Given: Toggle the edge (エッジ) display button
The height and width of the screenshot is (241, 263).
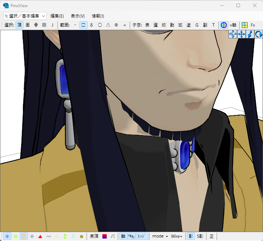Looking at the screenshot, I should coord(142,236).
